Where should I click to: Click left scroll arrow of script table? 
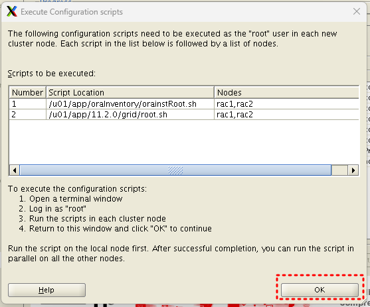(15, 170)
